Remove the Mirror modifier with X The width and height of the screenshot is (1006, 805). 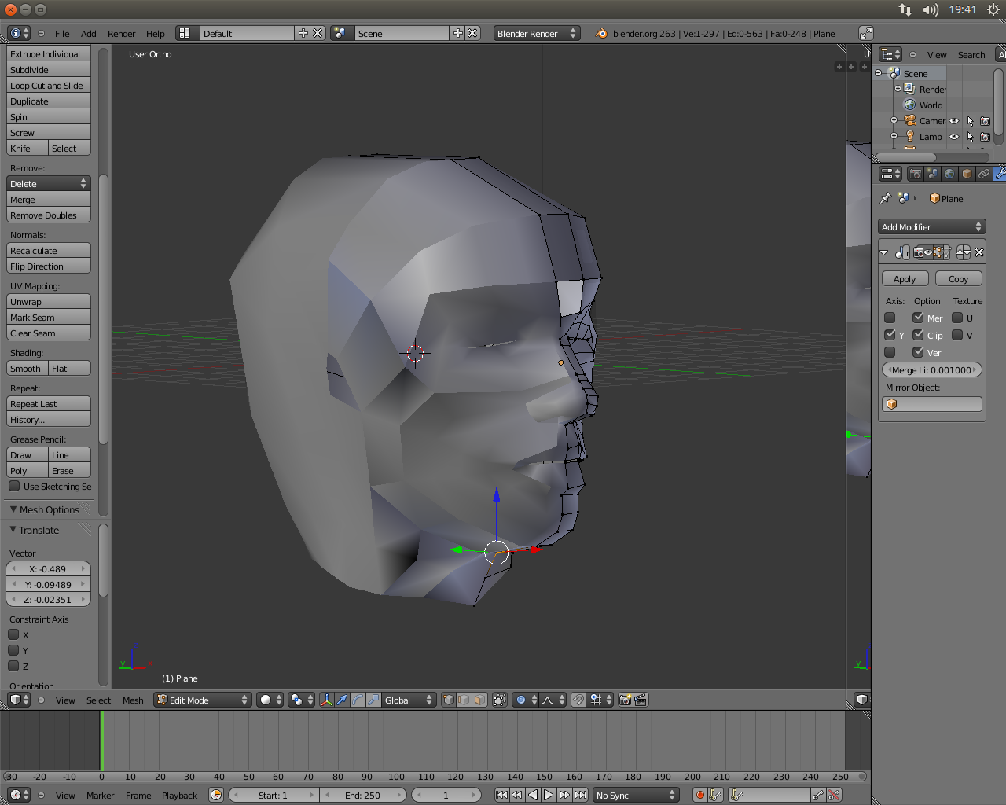(979, 252)
